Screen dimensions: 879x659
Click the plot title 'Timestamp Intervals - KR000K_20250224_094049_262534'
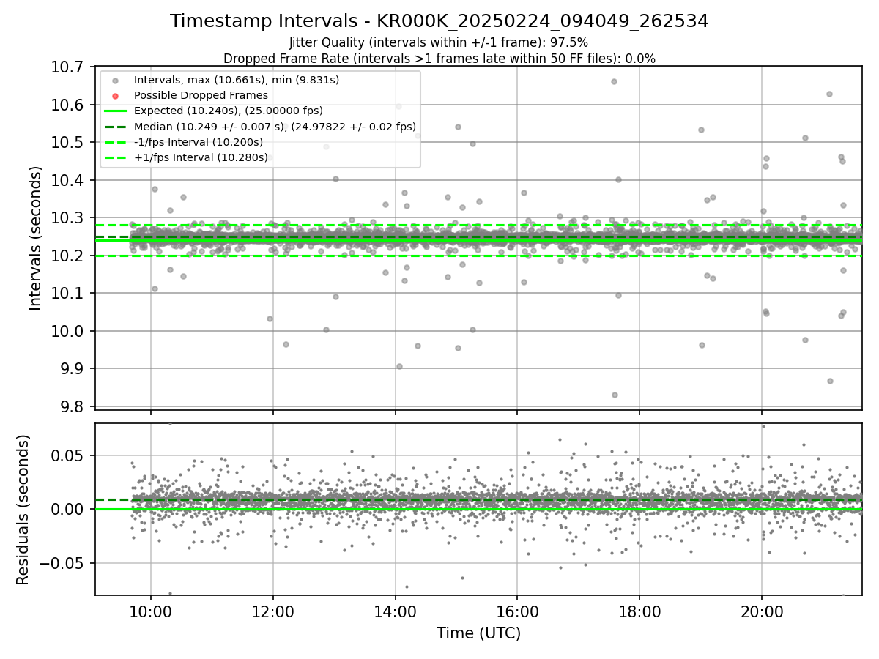pyautogui.click(x=439, y=21)
